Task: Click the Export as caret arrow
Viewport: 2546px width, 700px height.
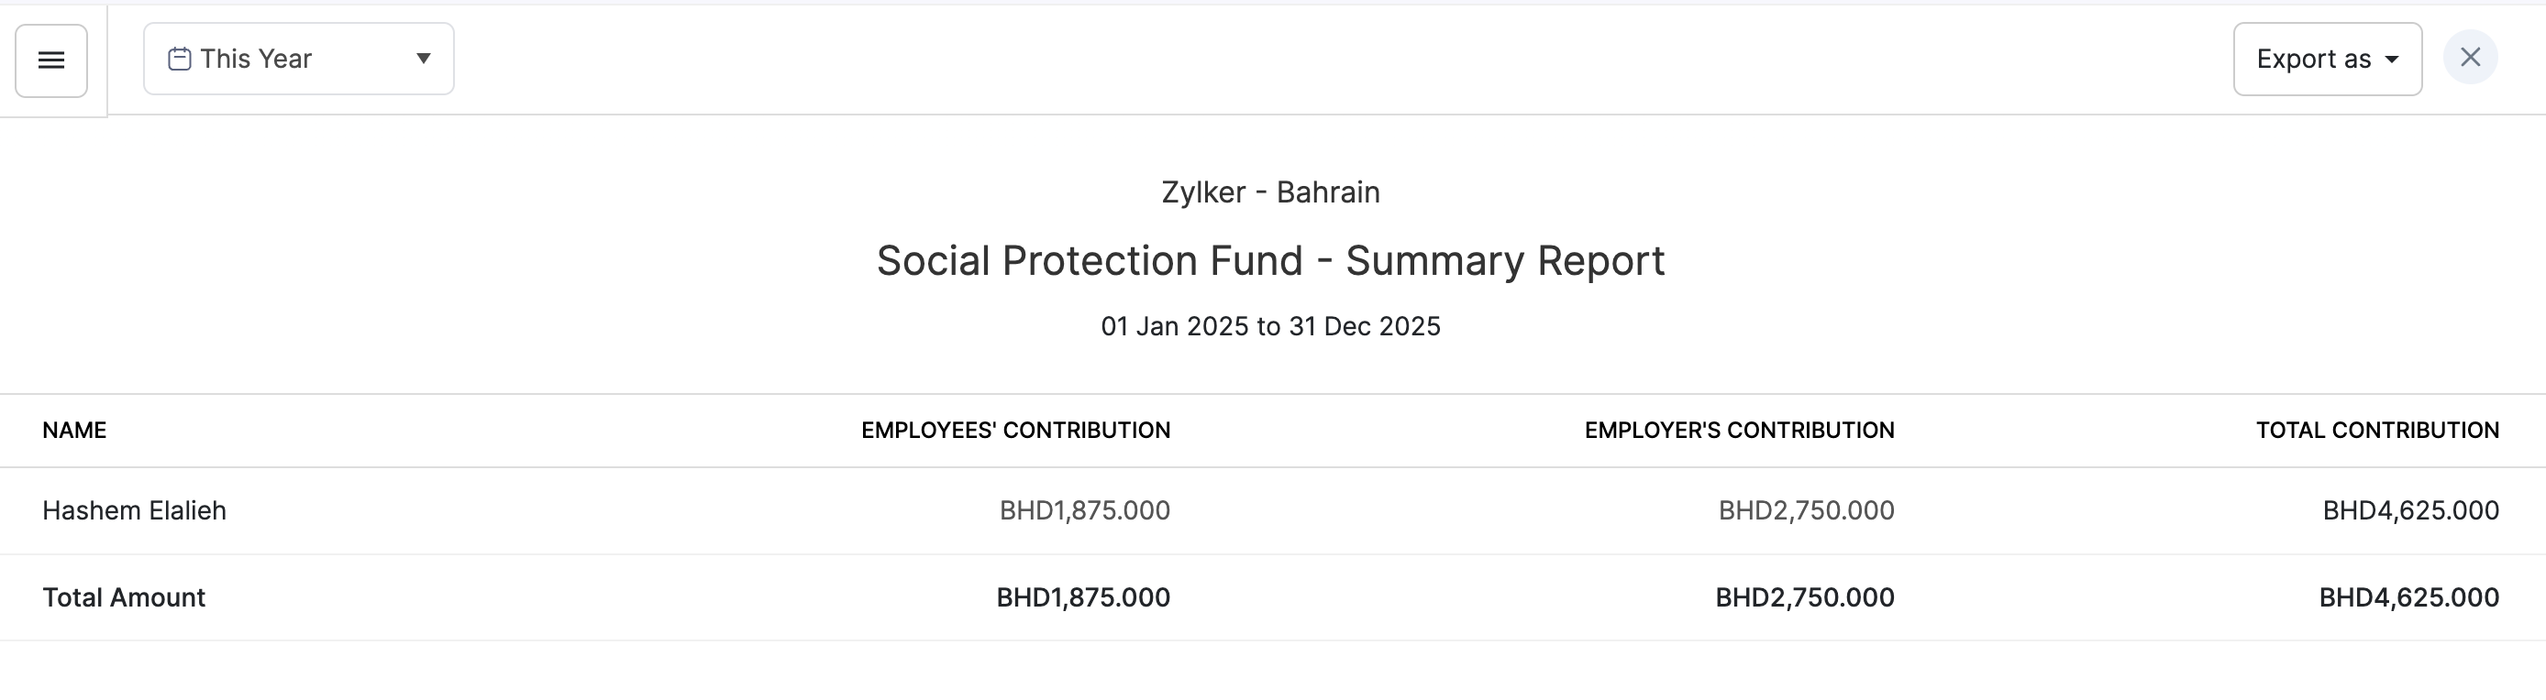Action: [x=2392, y=60]
